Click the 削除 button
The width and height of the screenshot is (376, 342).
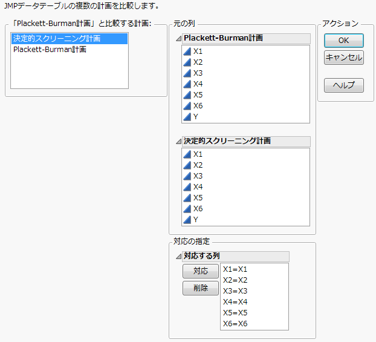coord(201,288)
